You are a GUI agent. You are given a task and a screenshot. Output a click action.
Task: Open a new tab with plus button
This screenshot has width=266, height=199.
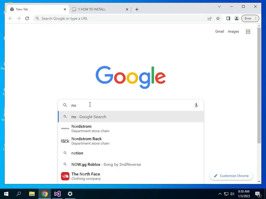click(x=137, y=9)
